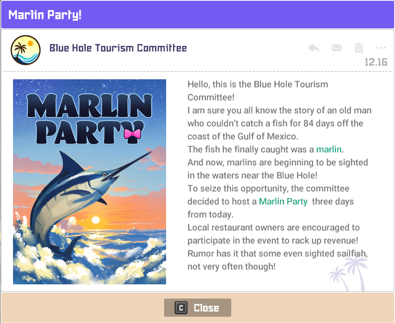Click the sentence mentioning sailfish sightings
395x323 pixels.
point(277,254)
